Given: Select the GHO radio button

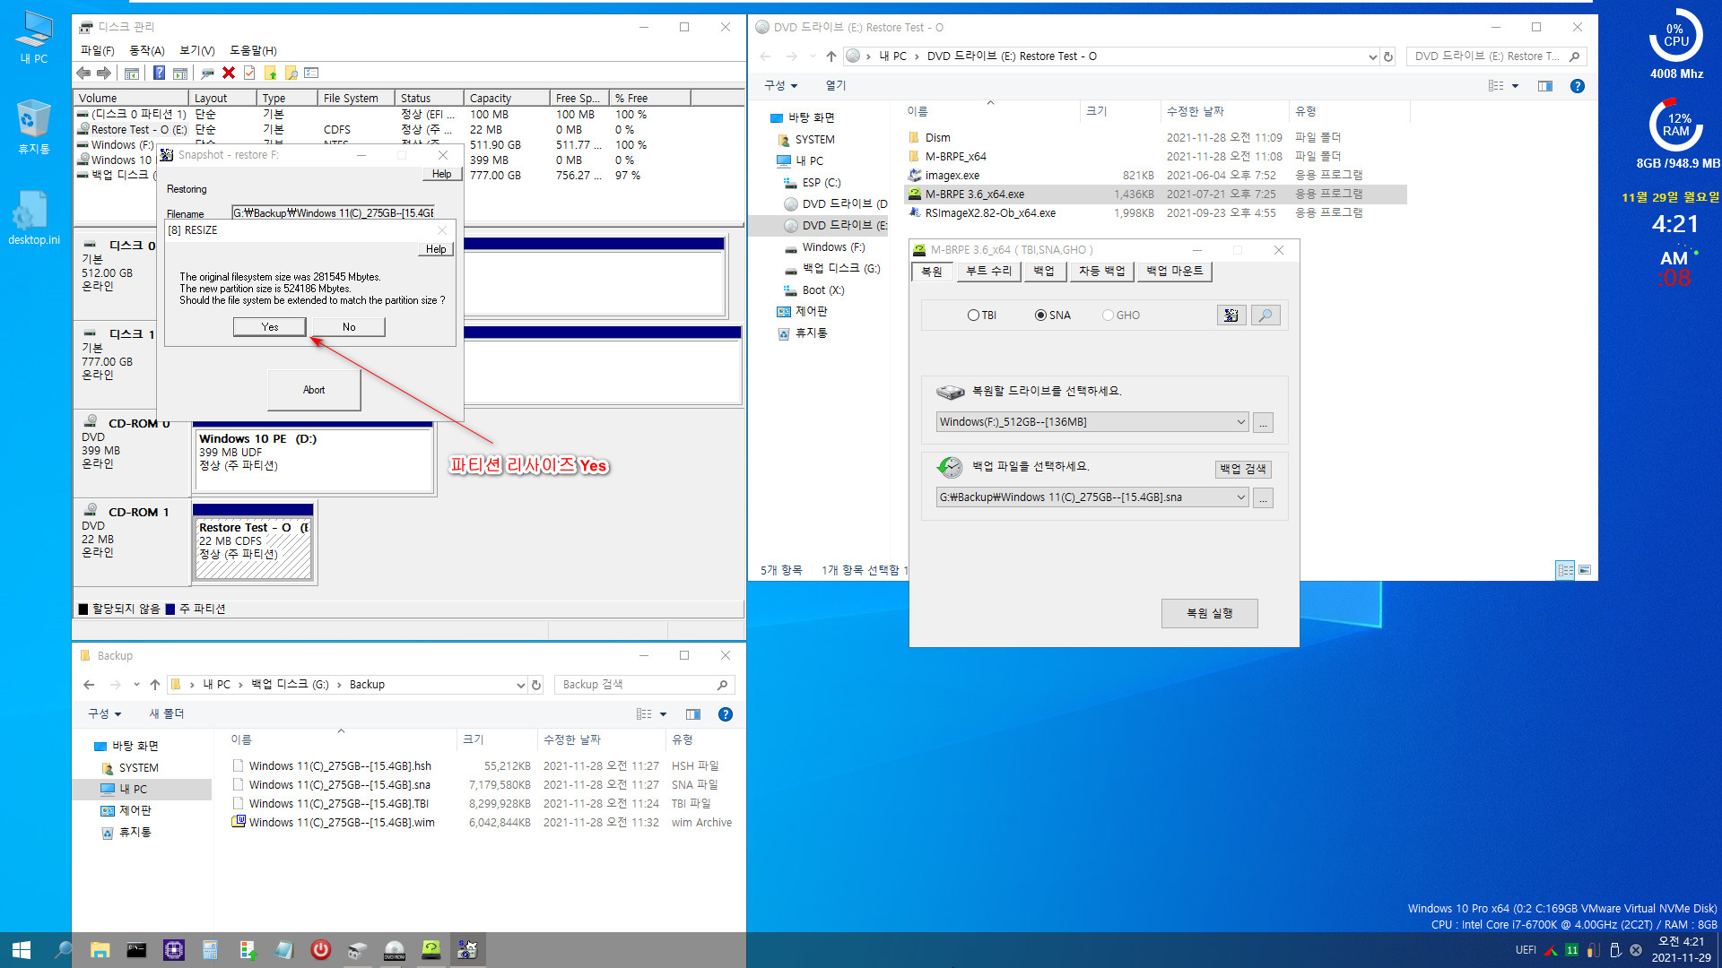Looking at the screenshot, I should point(1121,315).
